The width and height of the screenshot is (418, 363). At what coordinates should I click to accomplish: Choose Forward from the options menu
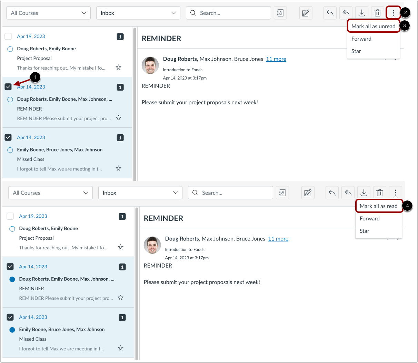tap(361, 39)
